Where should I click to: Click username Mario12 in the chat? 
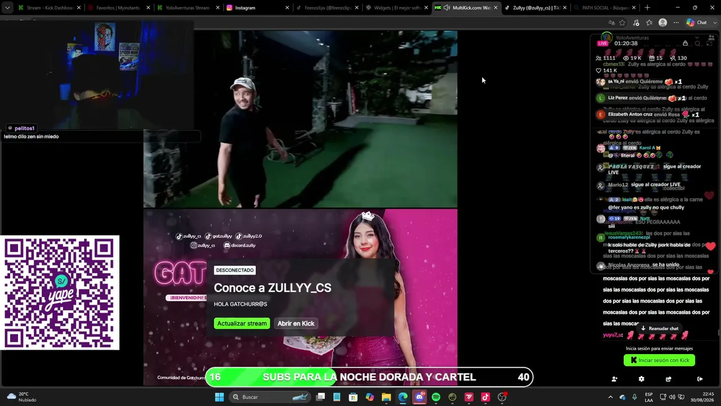click(618, 184)
